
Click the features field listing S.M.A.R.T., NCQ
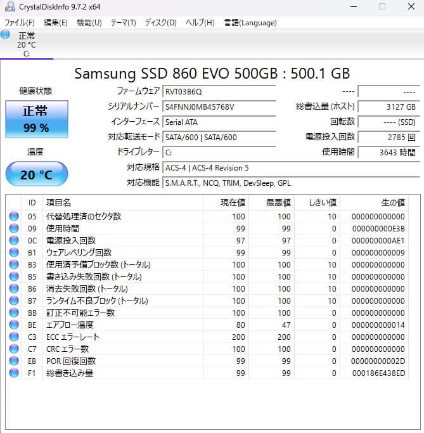pyautogui.click(x=292, y=183)
